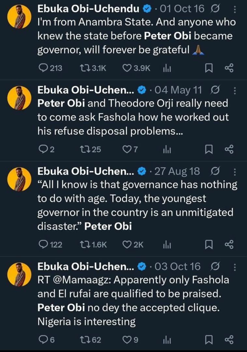This screenshot has height=352, width=247.
Task: Share the 27 Aug 18 governance tweet
Action: point(229,244)
